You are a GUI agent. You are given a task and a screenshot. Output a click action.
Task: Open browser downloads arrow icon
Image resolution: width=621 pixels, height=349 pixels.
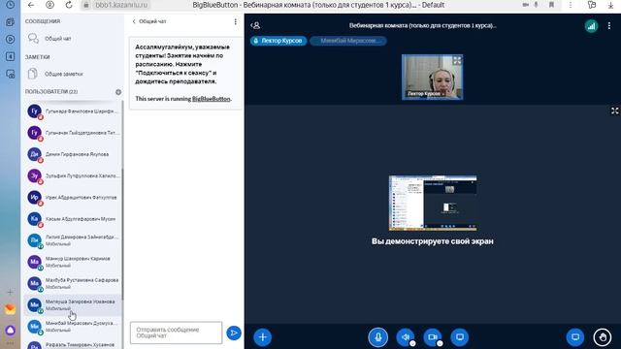point(610,6)
